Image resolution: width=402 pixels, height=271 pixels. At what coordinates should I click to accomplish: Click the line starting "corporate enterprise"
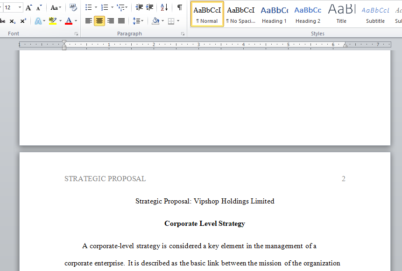(202, 264)
